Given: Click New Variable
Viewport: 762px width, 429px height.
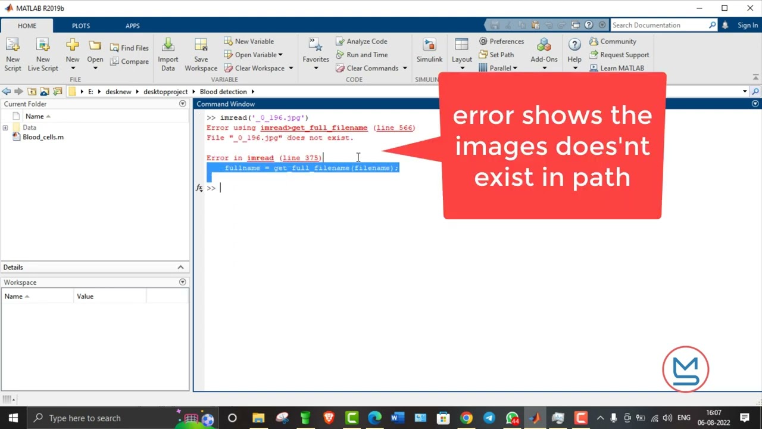Looking at the screenshot, I should (249, 41).
